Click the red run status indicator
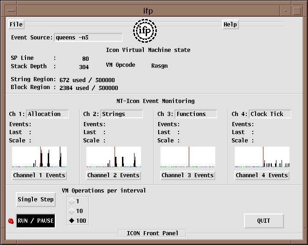The width and height of the screenshot is (308, 245). pos(11,221)
